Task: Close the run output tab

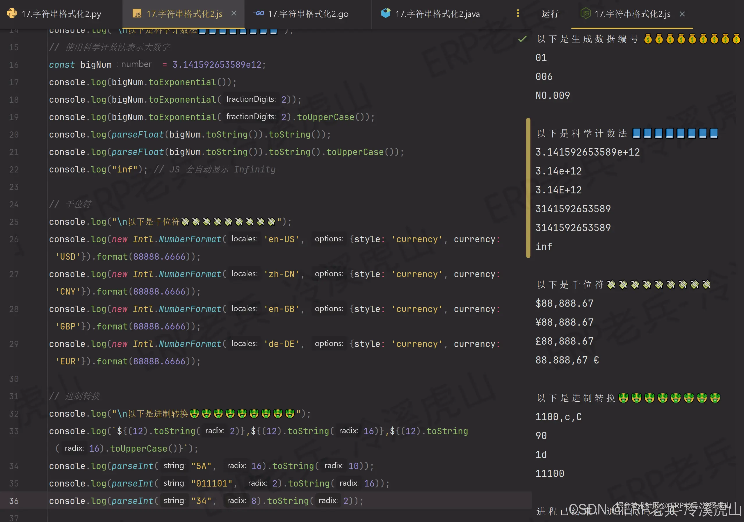Action: click(x=682, y=14)
